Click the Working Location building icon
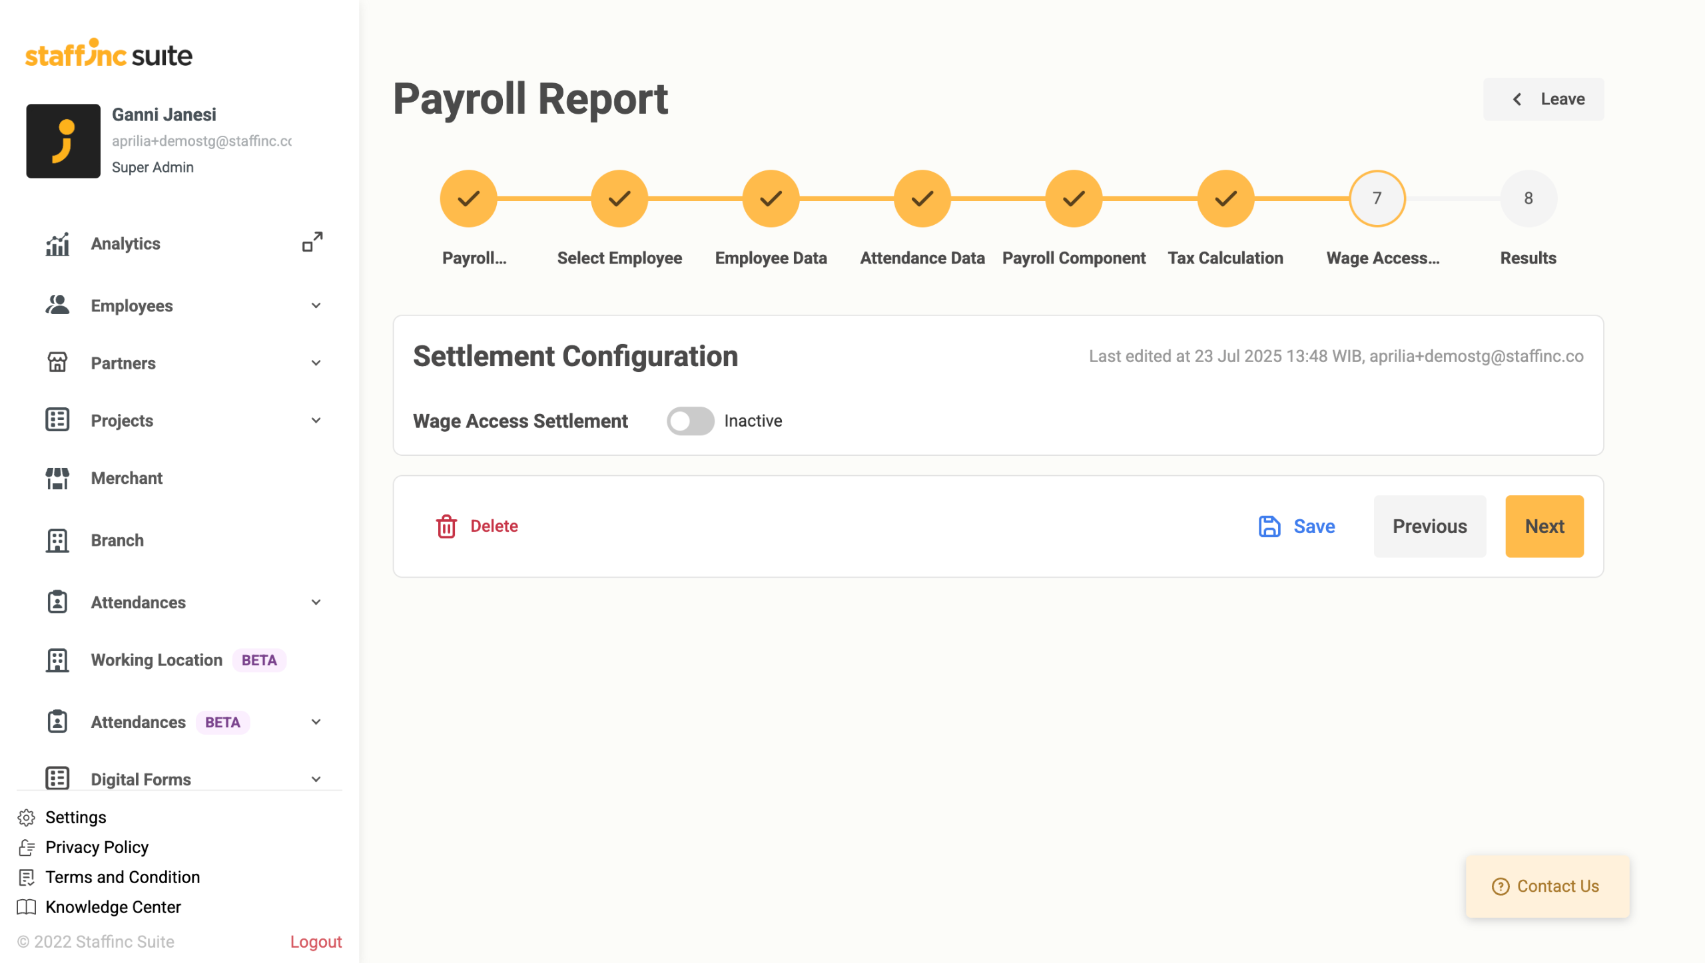This screenshot has width=1705, height=963. pyautogui.click(x=57, y=660)
